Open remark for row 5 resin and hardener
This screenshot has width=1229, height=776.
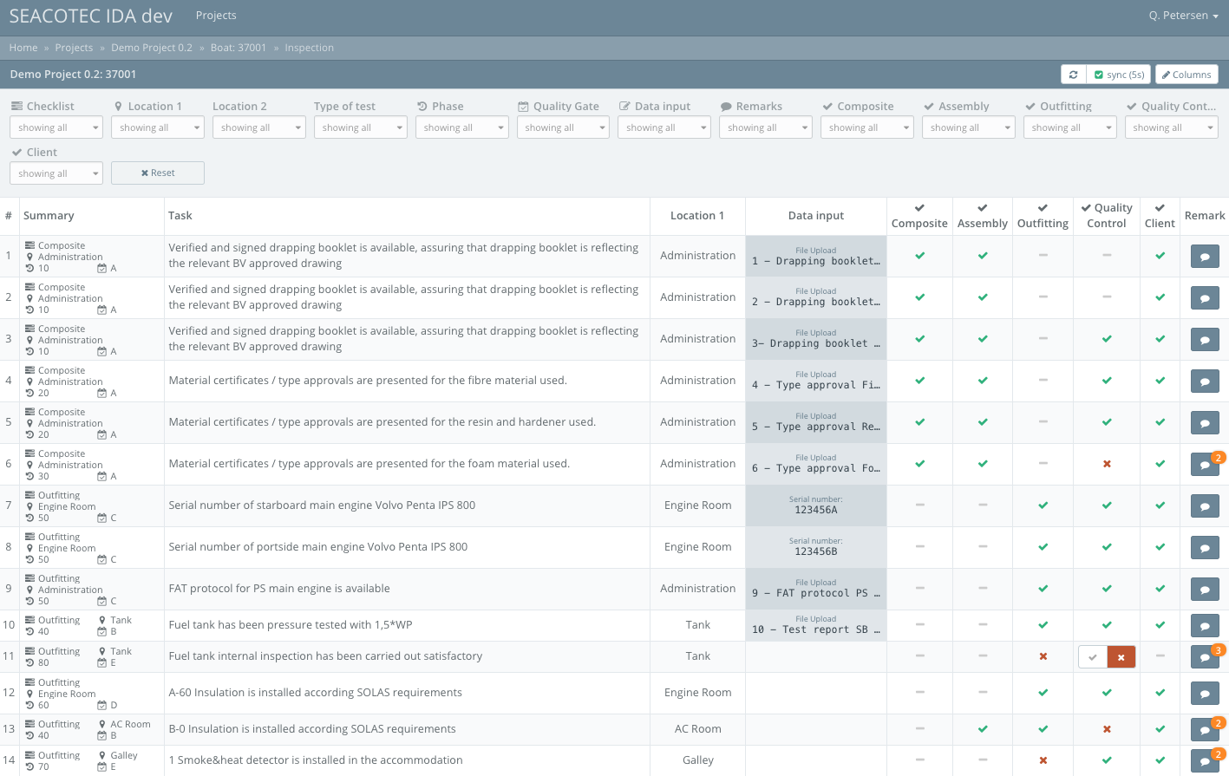(x=1205, y=423)
